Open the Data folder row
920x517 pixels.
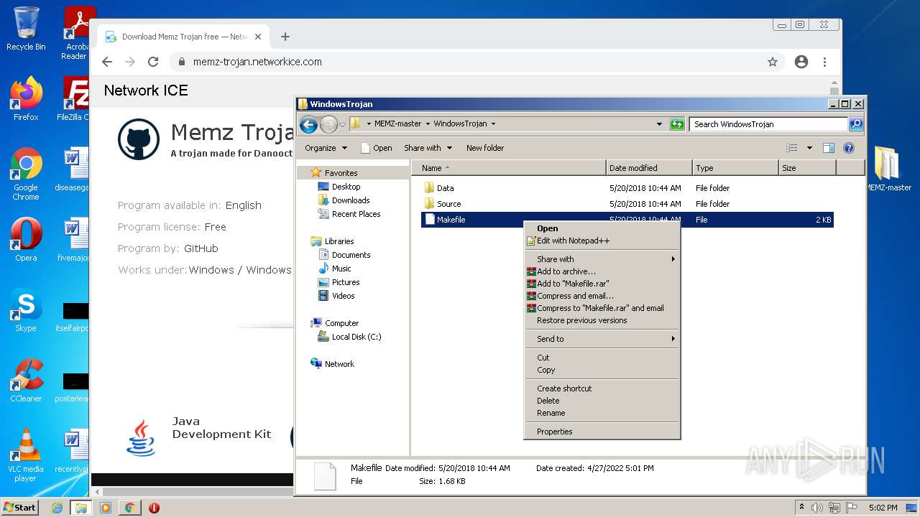[627, 188]
